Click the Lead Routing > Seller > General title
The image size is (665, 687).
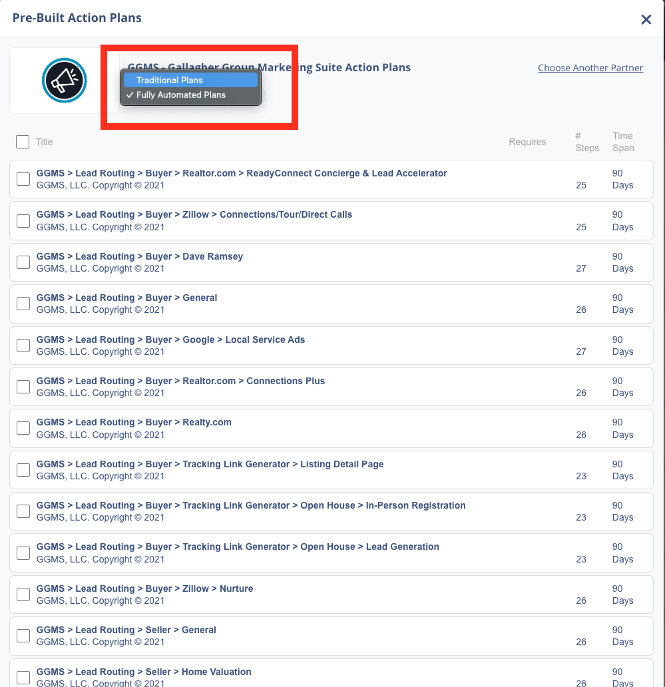[126, 630]
